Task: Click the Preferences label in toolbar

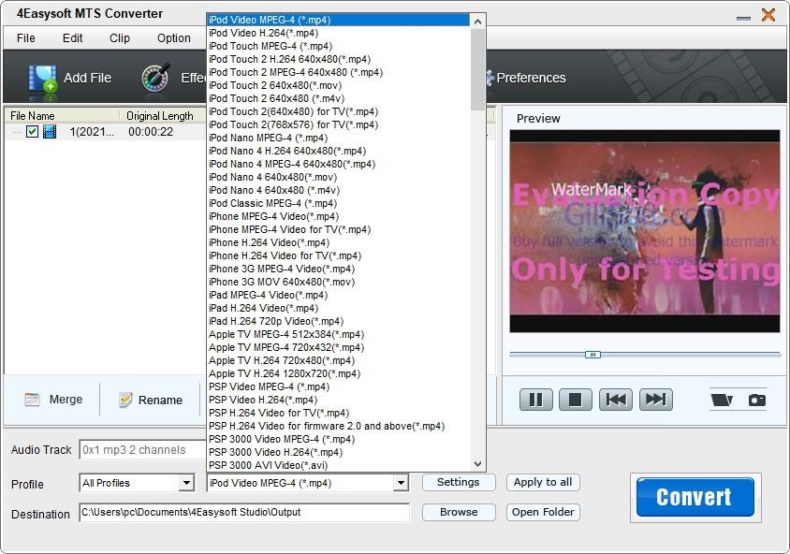Action: 531,78
